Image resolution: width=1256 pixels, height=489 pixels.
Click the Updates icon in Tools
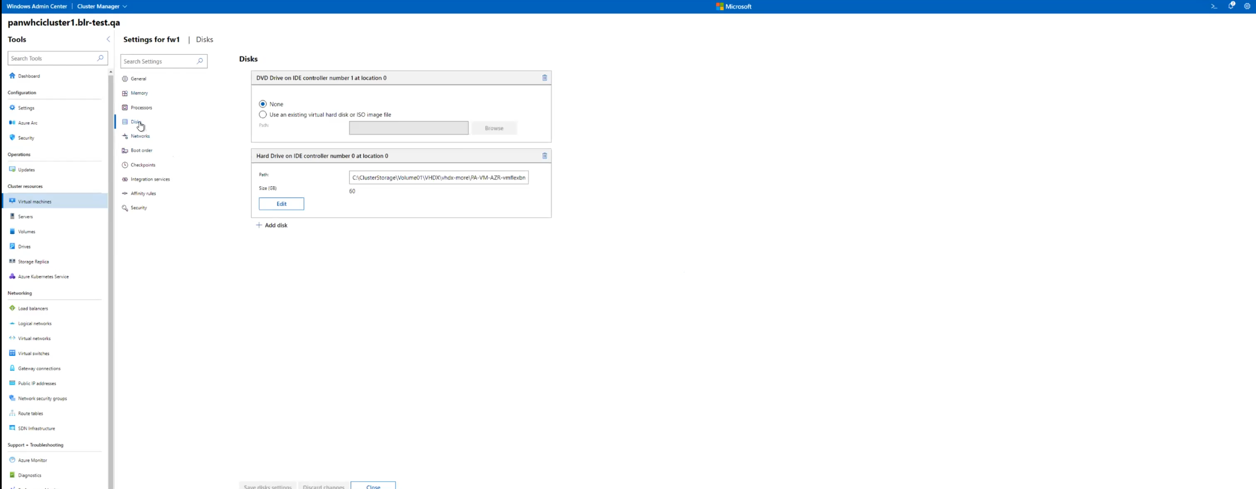(x=12, y=169)
